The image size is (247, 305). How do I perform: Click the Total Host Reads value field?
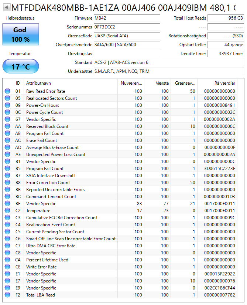tap(226, 18)
